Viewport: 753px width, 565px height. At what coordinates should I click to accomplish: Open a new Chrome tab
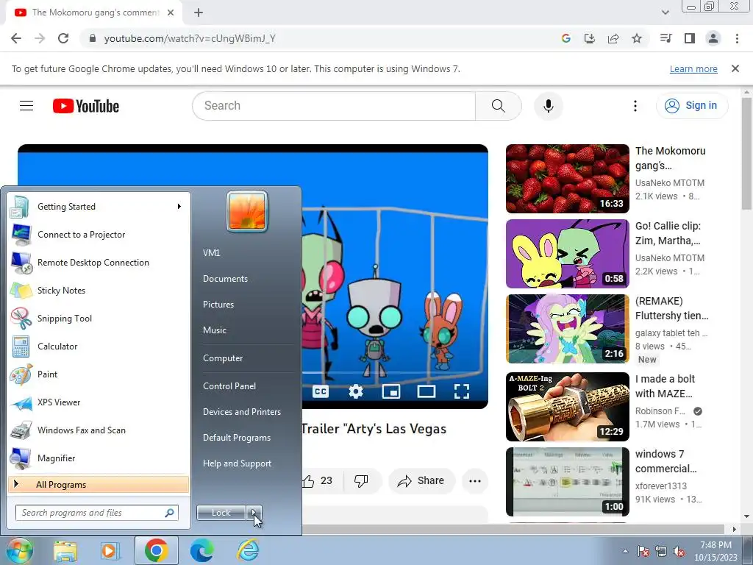(199, 13)
